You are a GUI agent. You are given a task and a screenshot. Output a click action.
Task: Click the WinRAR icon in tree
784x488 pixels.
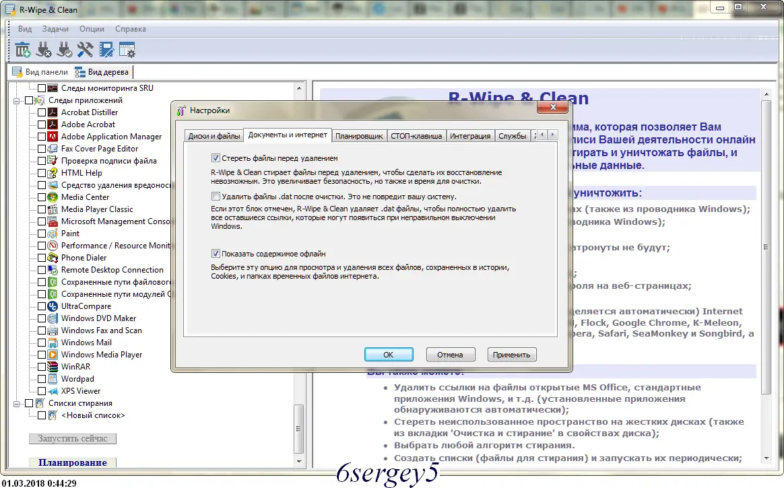pos(53,367)
